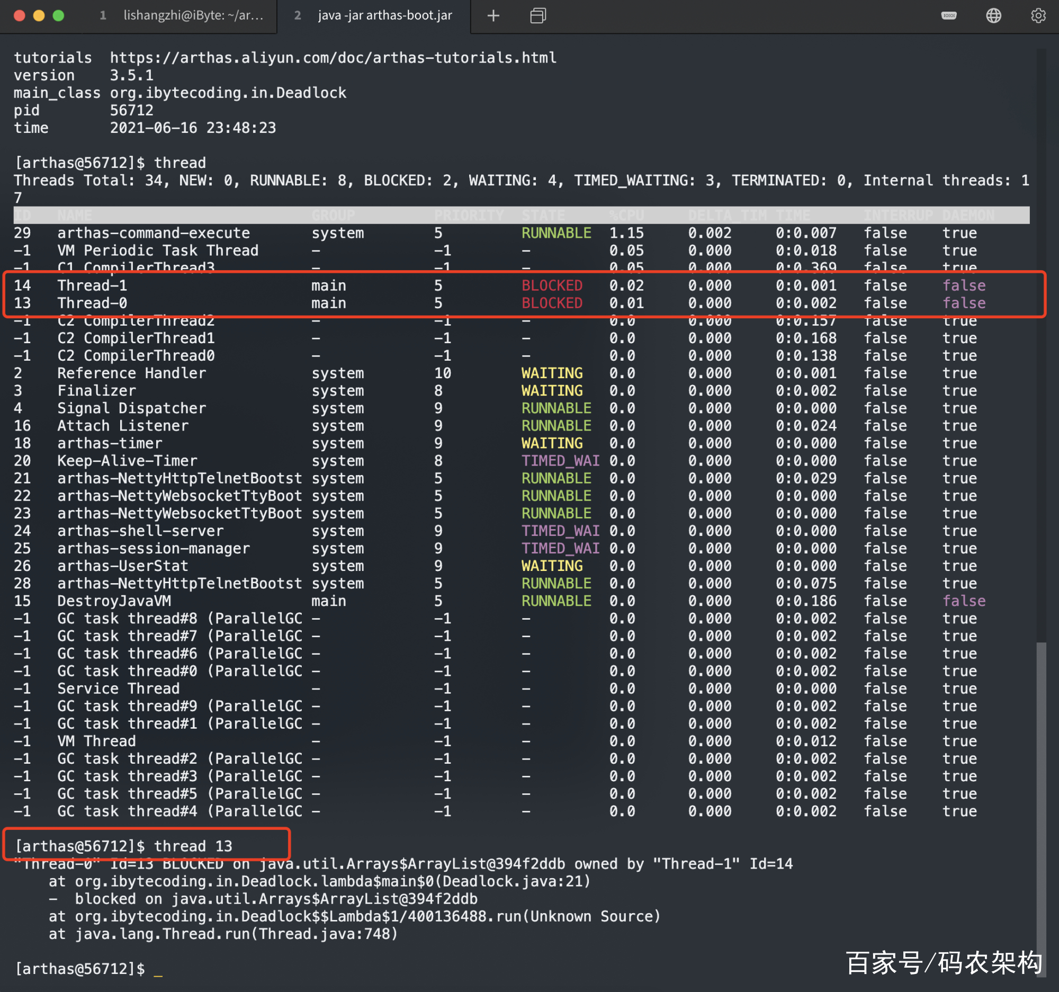The height and width of the screenshot is (992, 1059).
Task: Click Keep-Alive-Timer thread name
Action: pos(127,461)
